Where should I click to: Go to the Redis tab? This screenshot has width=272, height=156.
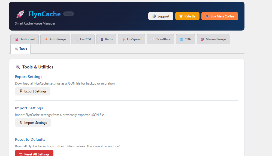pos(106,39)
